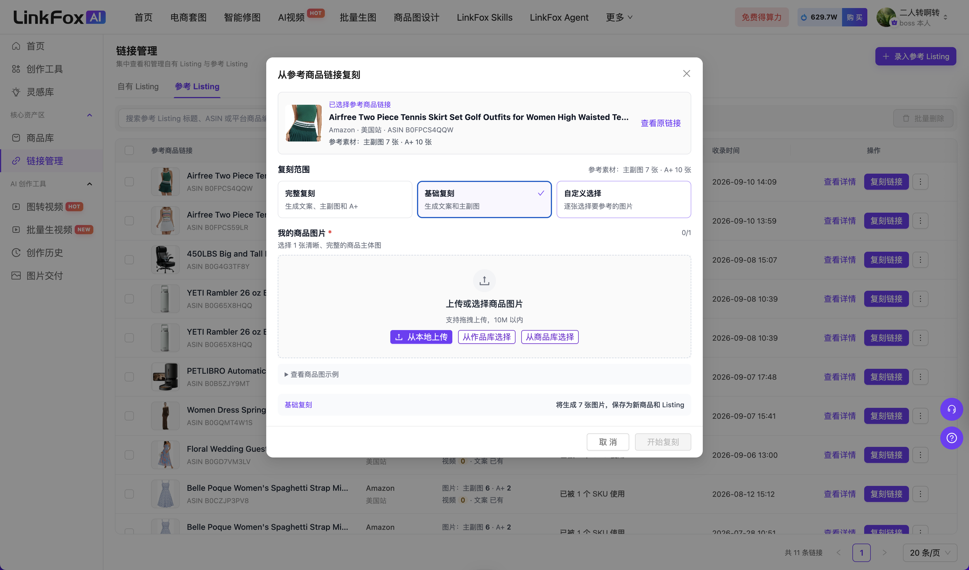Click the upload arrow icon in drop zone
This screenshot has height=570, width=969.
[x=484, y=281]
